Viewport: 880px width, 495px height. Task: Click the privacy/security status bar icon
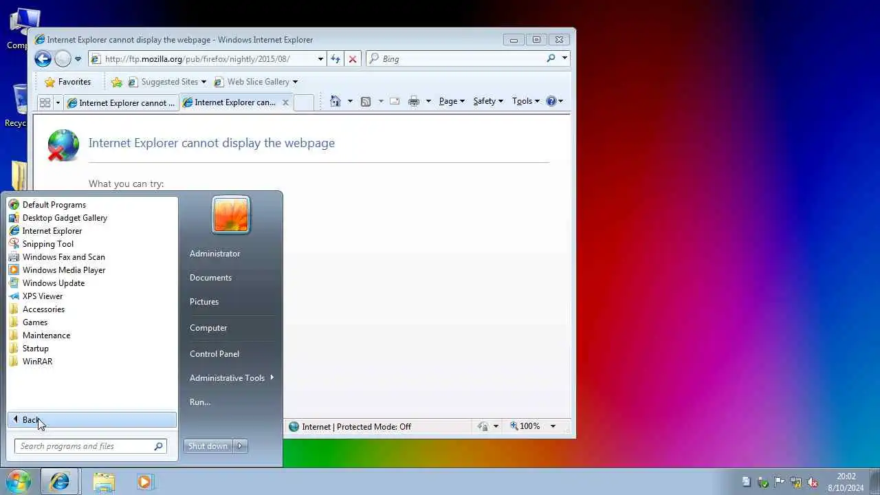tap(483, 427)
